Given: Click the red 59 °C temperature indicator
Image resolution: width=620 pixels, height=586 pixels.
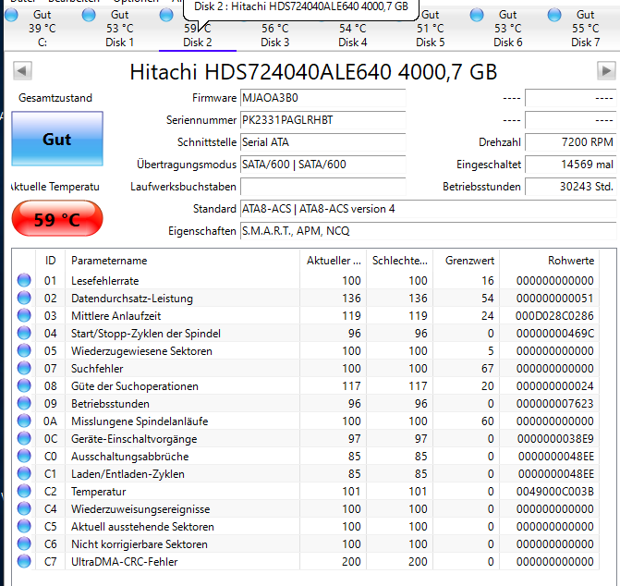Looking at the screenshot, I should point(57,219).
